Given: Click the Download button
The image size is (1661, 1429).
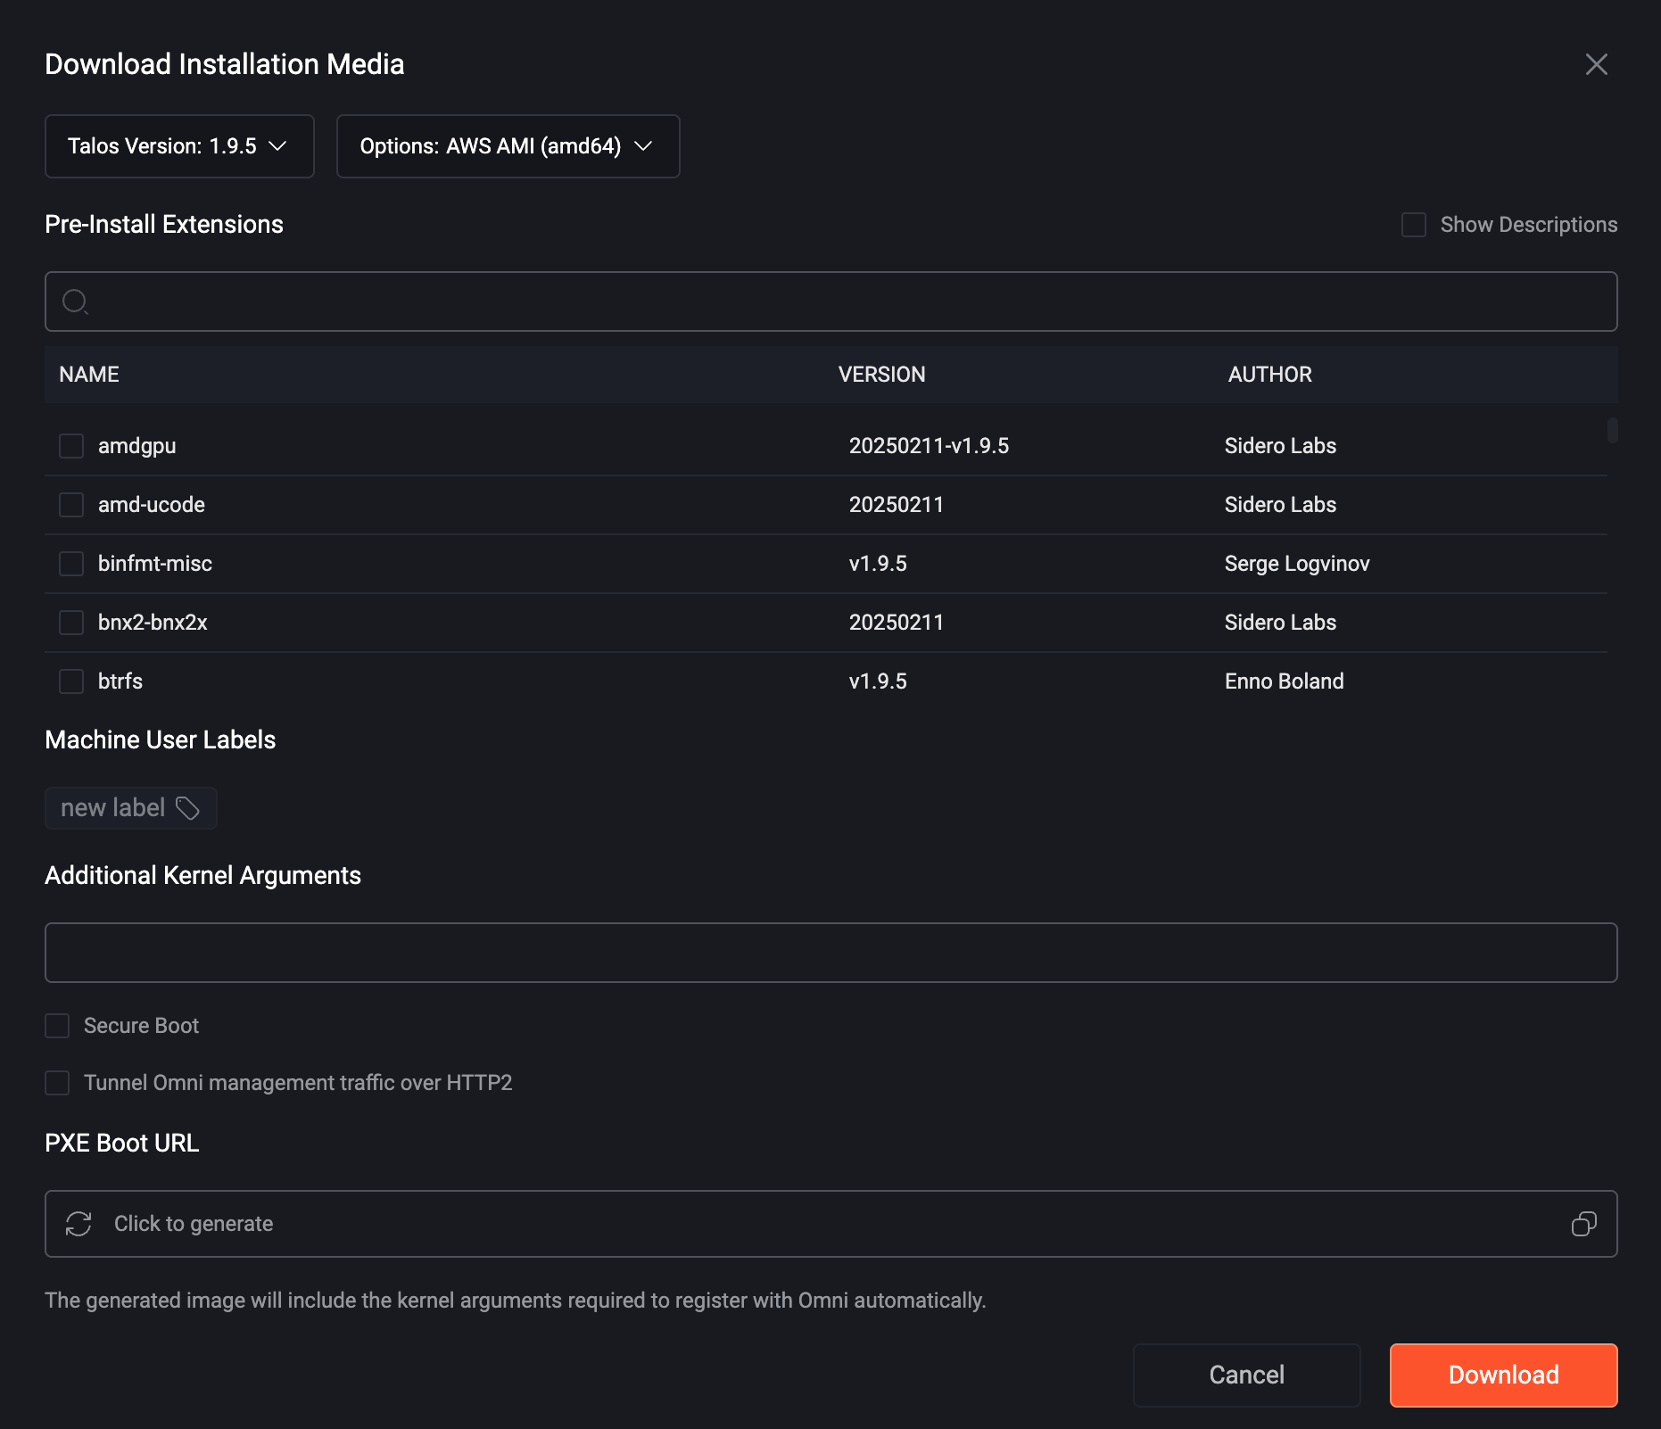Looking at the screenshot, I should (x=1503, y=1375).
